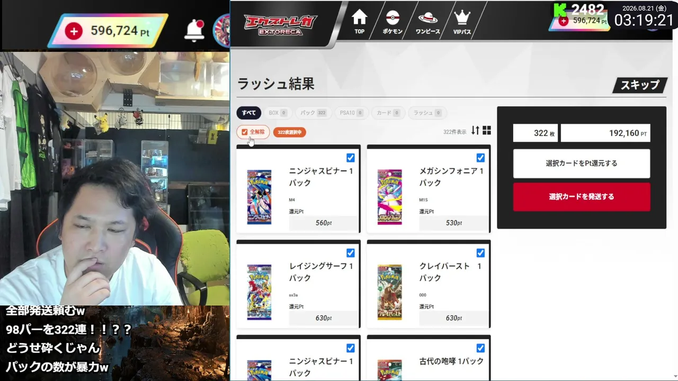Click the メガシンフォニア pack thumbnail
Image resolution: width=678 pixels, height=381 pixels.
pos(389,197)
